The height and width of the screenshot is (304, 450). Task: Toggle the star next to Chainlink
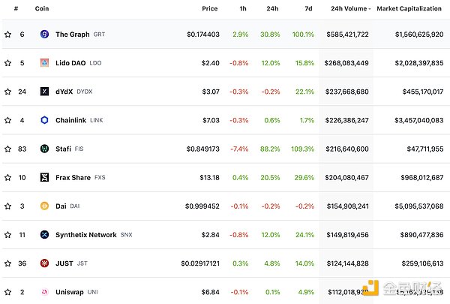tap(8, 120)
